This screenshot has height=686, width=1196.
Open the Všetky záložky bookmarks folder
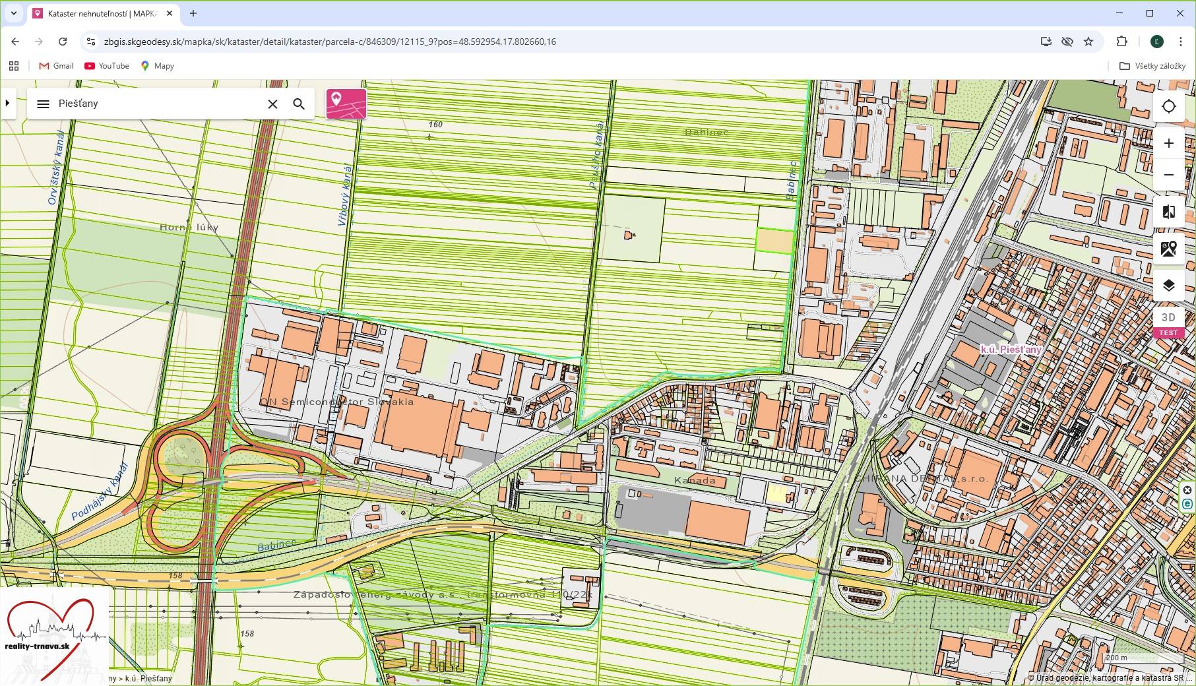coord(1152,66)
